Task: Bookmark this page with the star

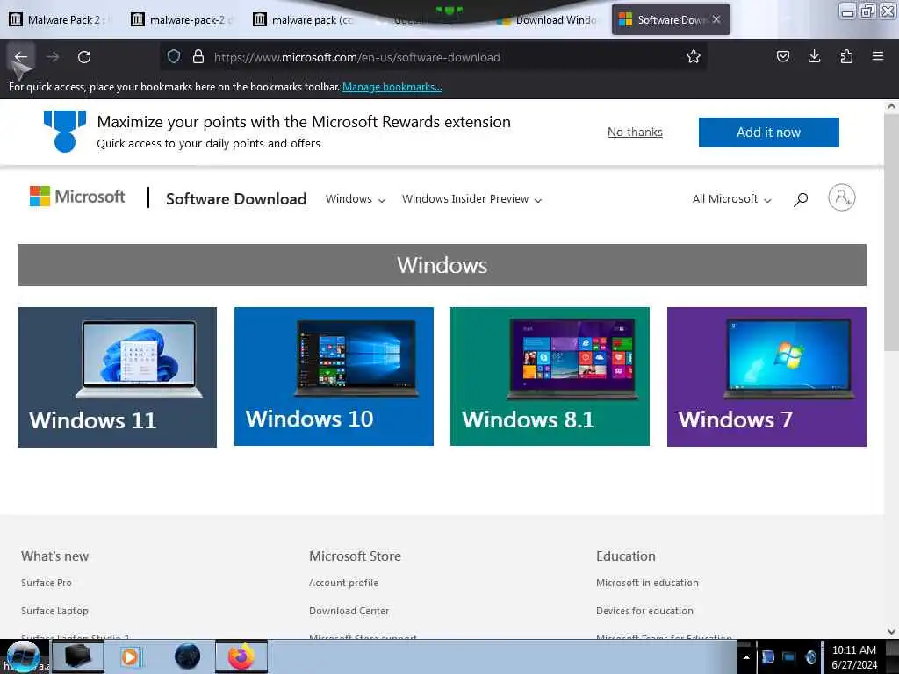Action: coord(694,56)
